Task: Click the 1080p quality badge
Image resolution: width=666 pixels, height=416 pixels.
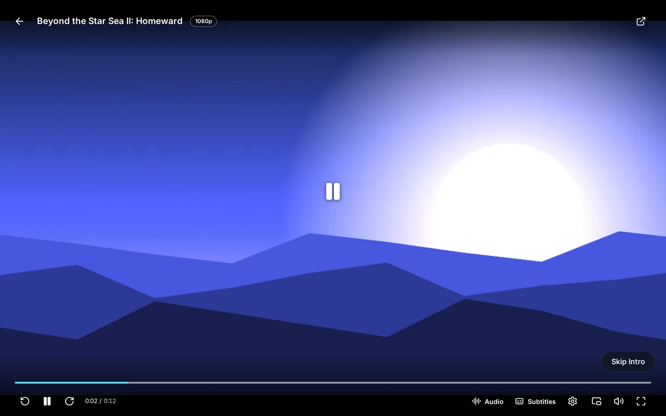Action: (x=203, y=21)
